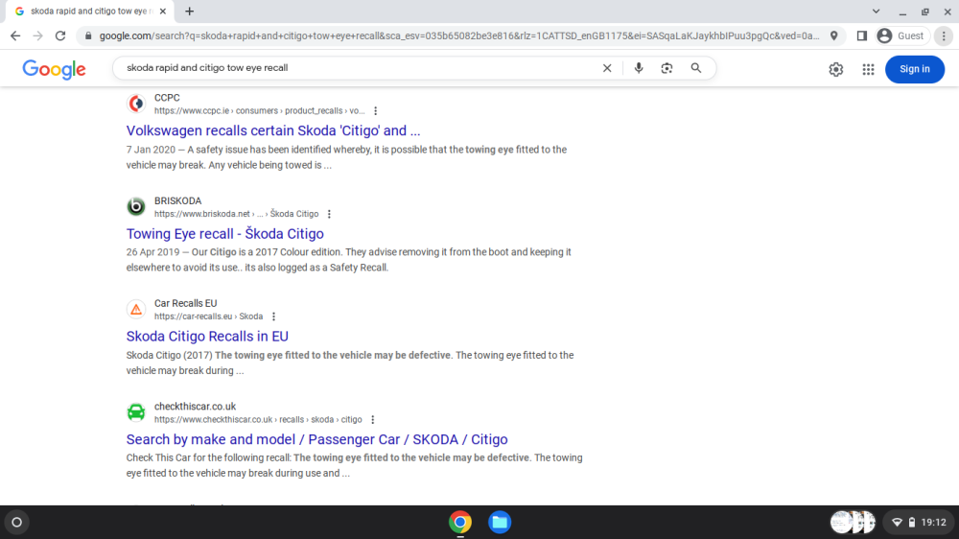Click the Sign in button
959x539 pixels.
point(914,69)
